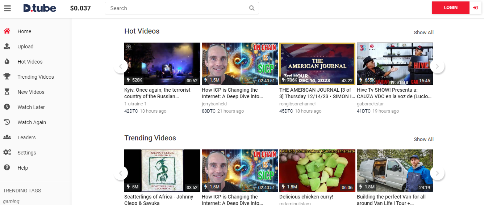The height and width of the screenshot is (205, 484).
Task: Click the search magnifier icon
Action: [x=252, y=8]
